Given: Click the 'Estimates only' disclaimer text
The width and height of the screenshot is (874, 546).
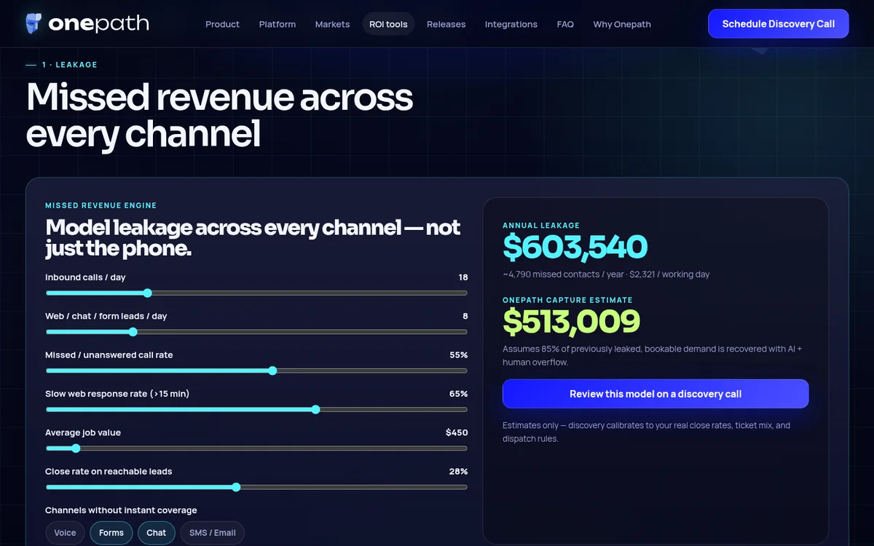Looking at the screenshot, I should click(x=646, y=432).
